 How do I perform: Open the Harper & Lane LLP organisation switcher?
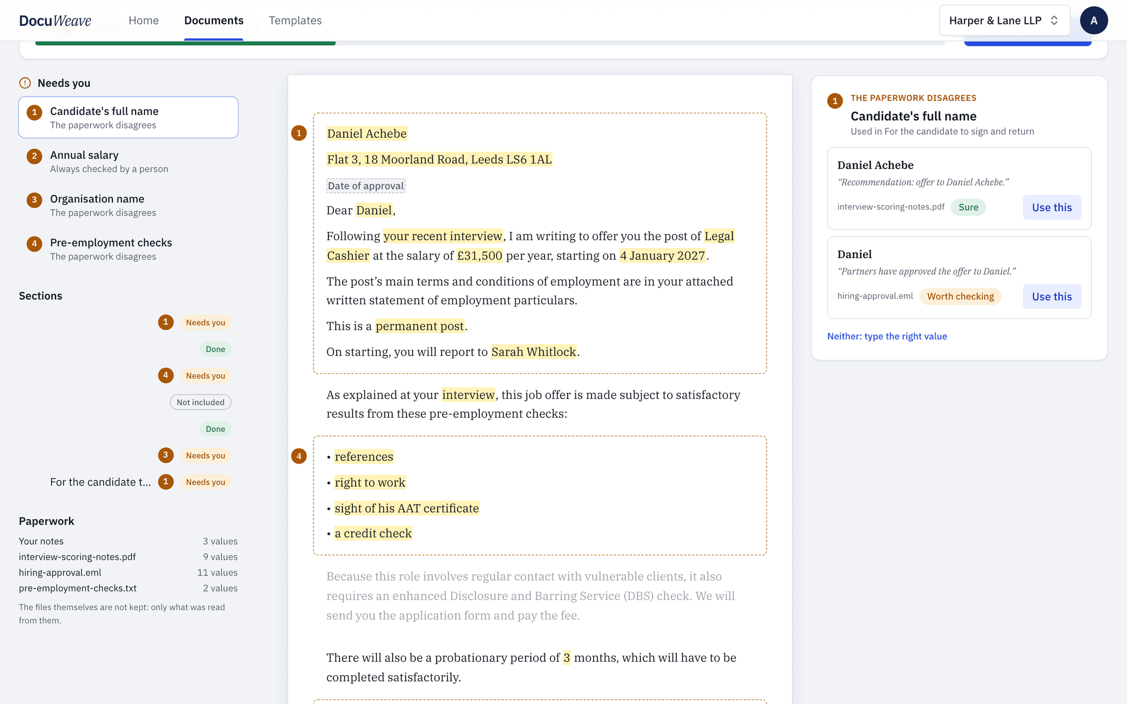[1004, 21]
